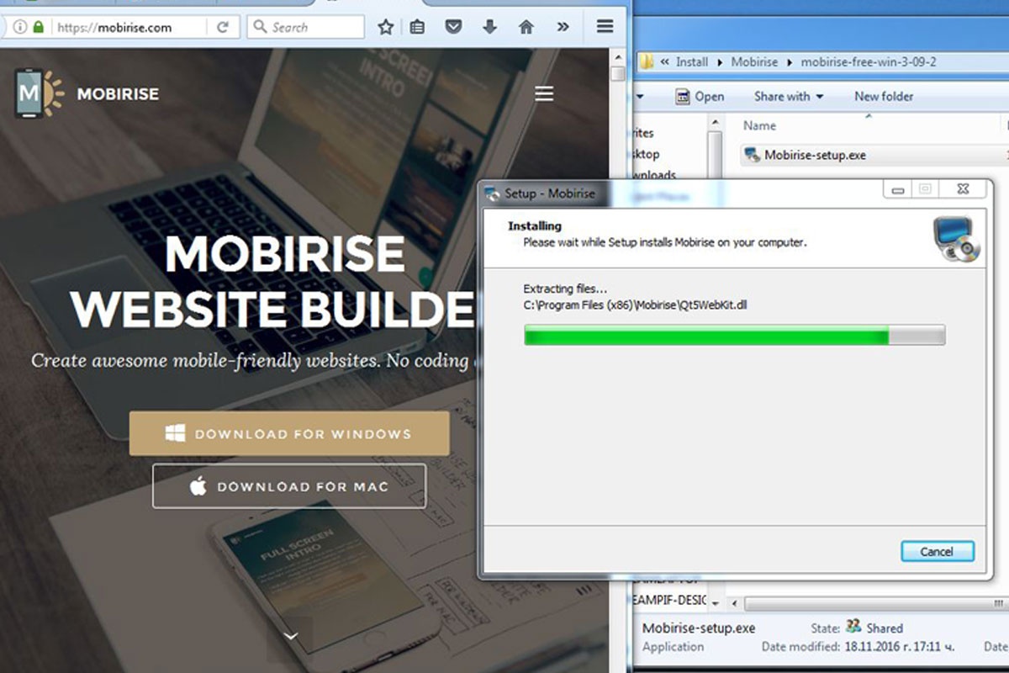Click the site information icon in the Firefox address bar
The height and width of the screenshot is (673, 1009).
(19, 27)
